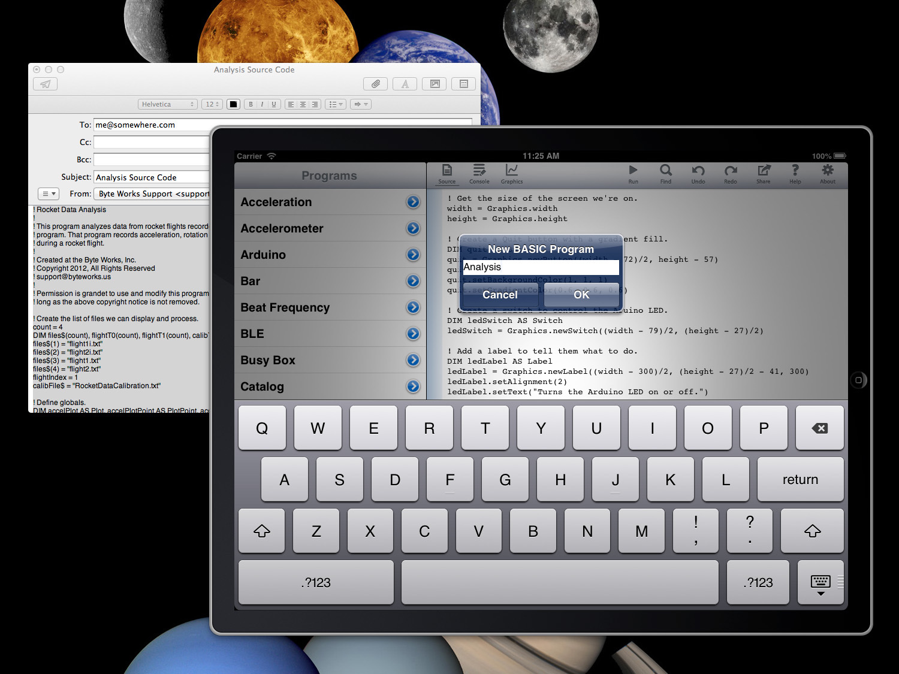Select Acceleration in the Programs list
Image resolution: width=899 pixels, height=674 pixels.
click(330, 202)
